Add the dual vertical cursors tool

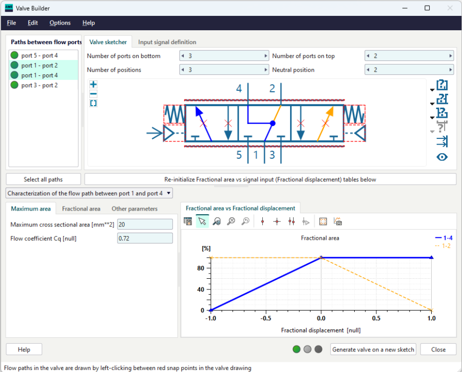(x=292, y=221)
